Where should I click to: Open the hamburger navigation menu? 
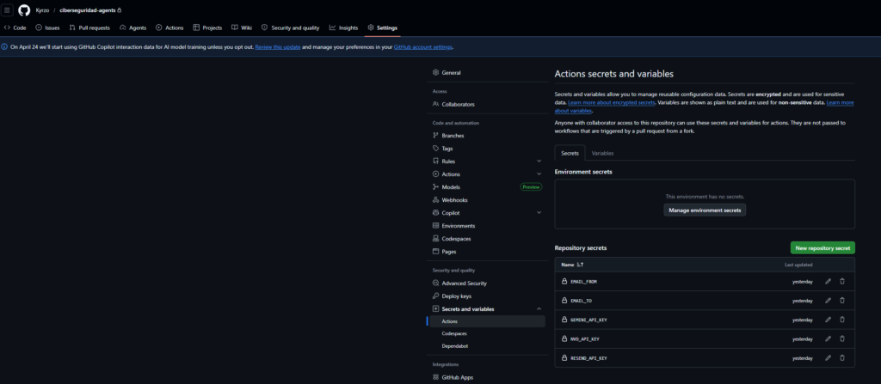click(7, 10)
